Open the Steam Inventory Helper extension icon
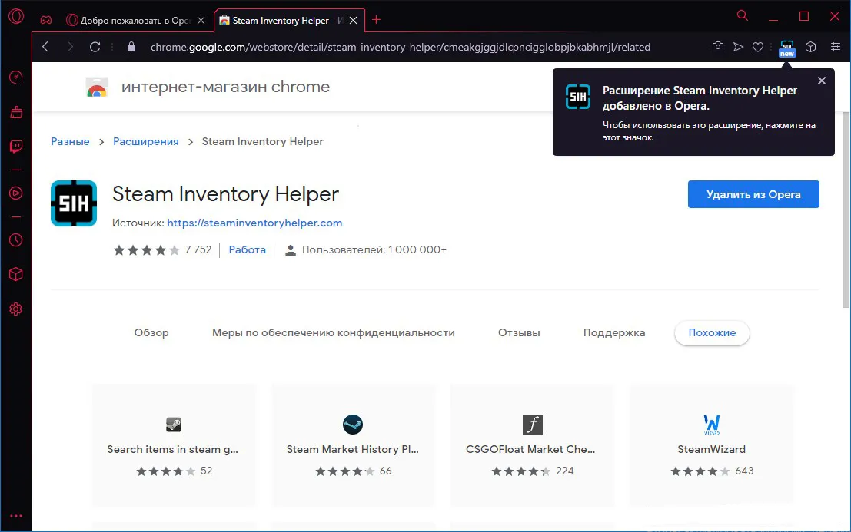This screenshot has height=532, width=851. tap(787, 48)
